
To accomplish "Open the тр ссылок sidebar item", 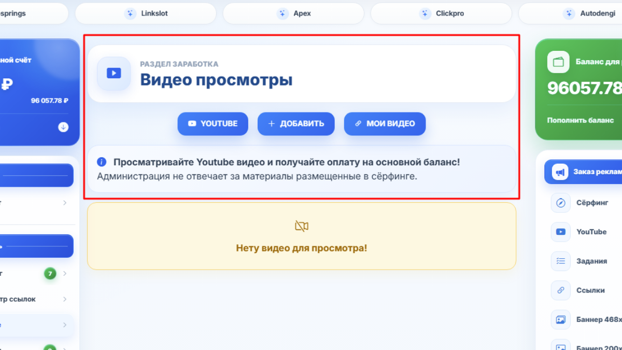I will tap(36, 299).
